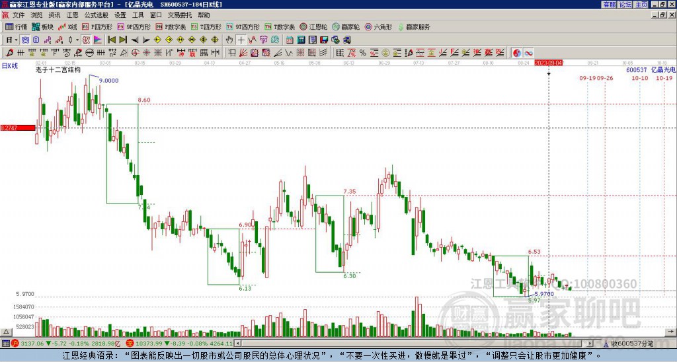677x362 pixels.
Task: Open the 交易委托 menu
Action: (x=180, y=15)
